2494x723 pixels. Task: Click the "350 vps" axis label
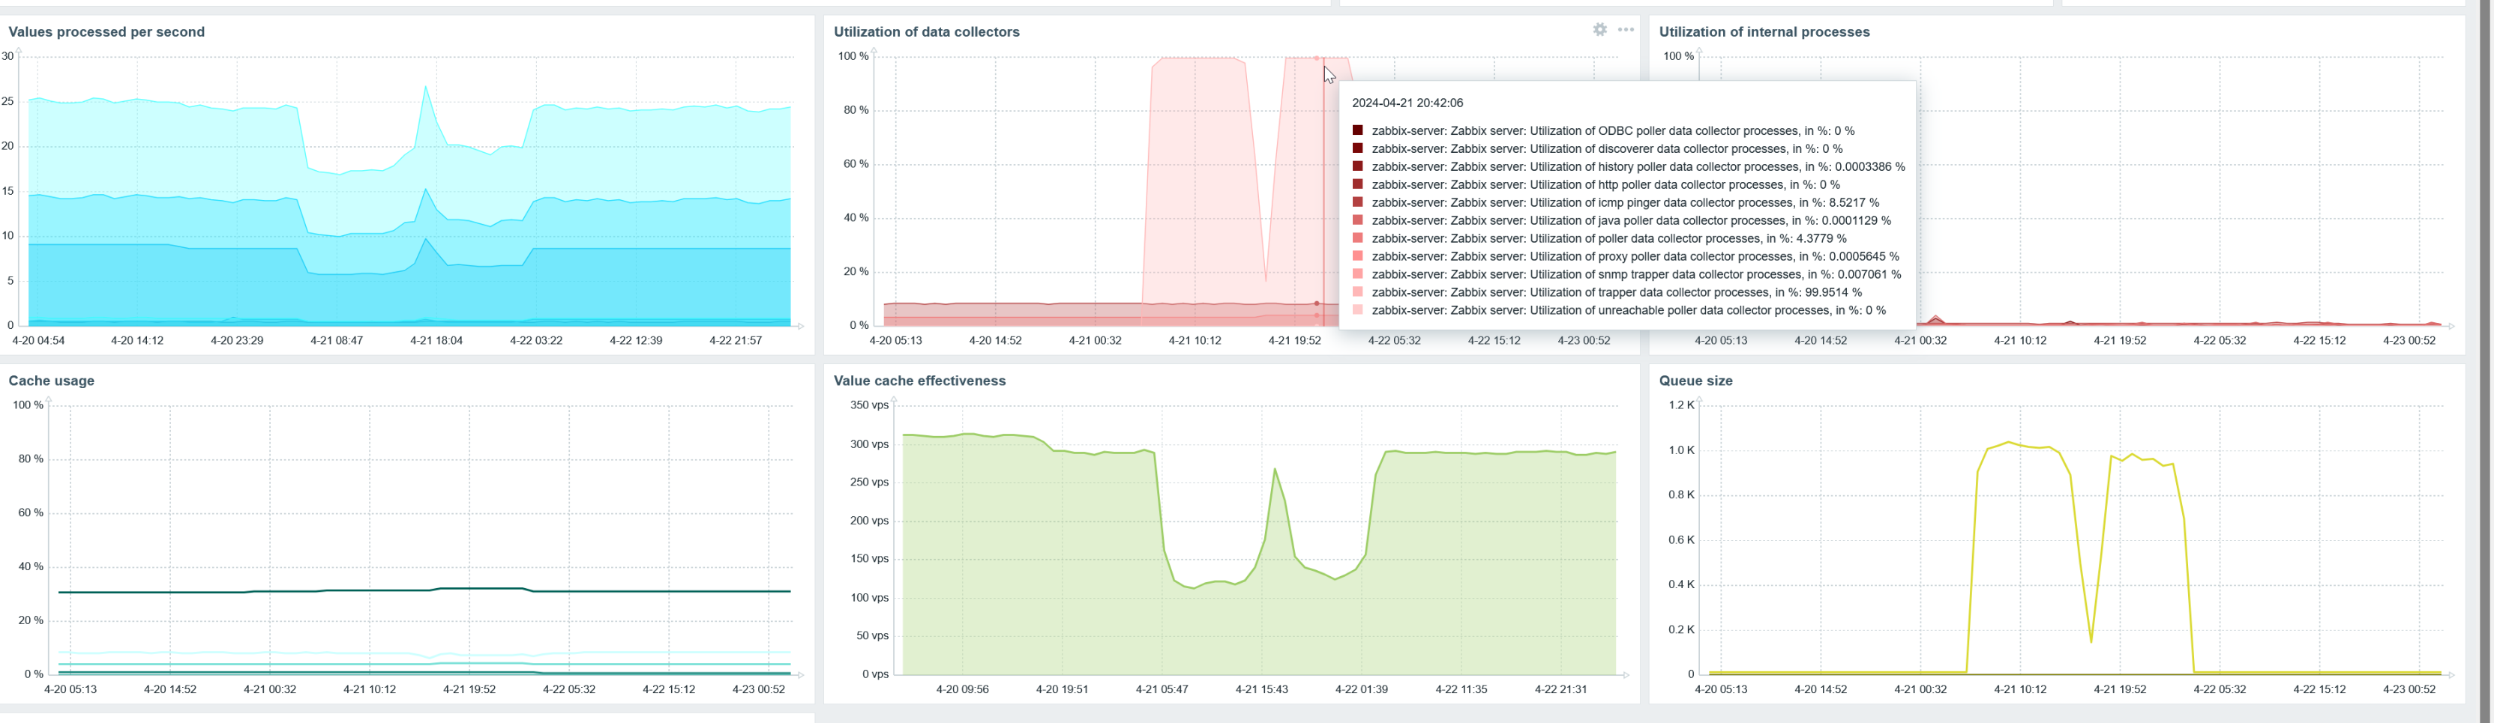869,405
